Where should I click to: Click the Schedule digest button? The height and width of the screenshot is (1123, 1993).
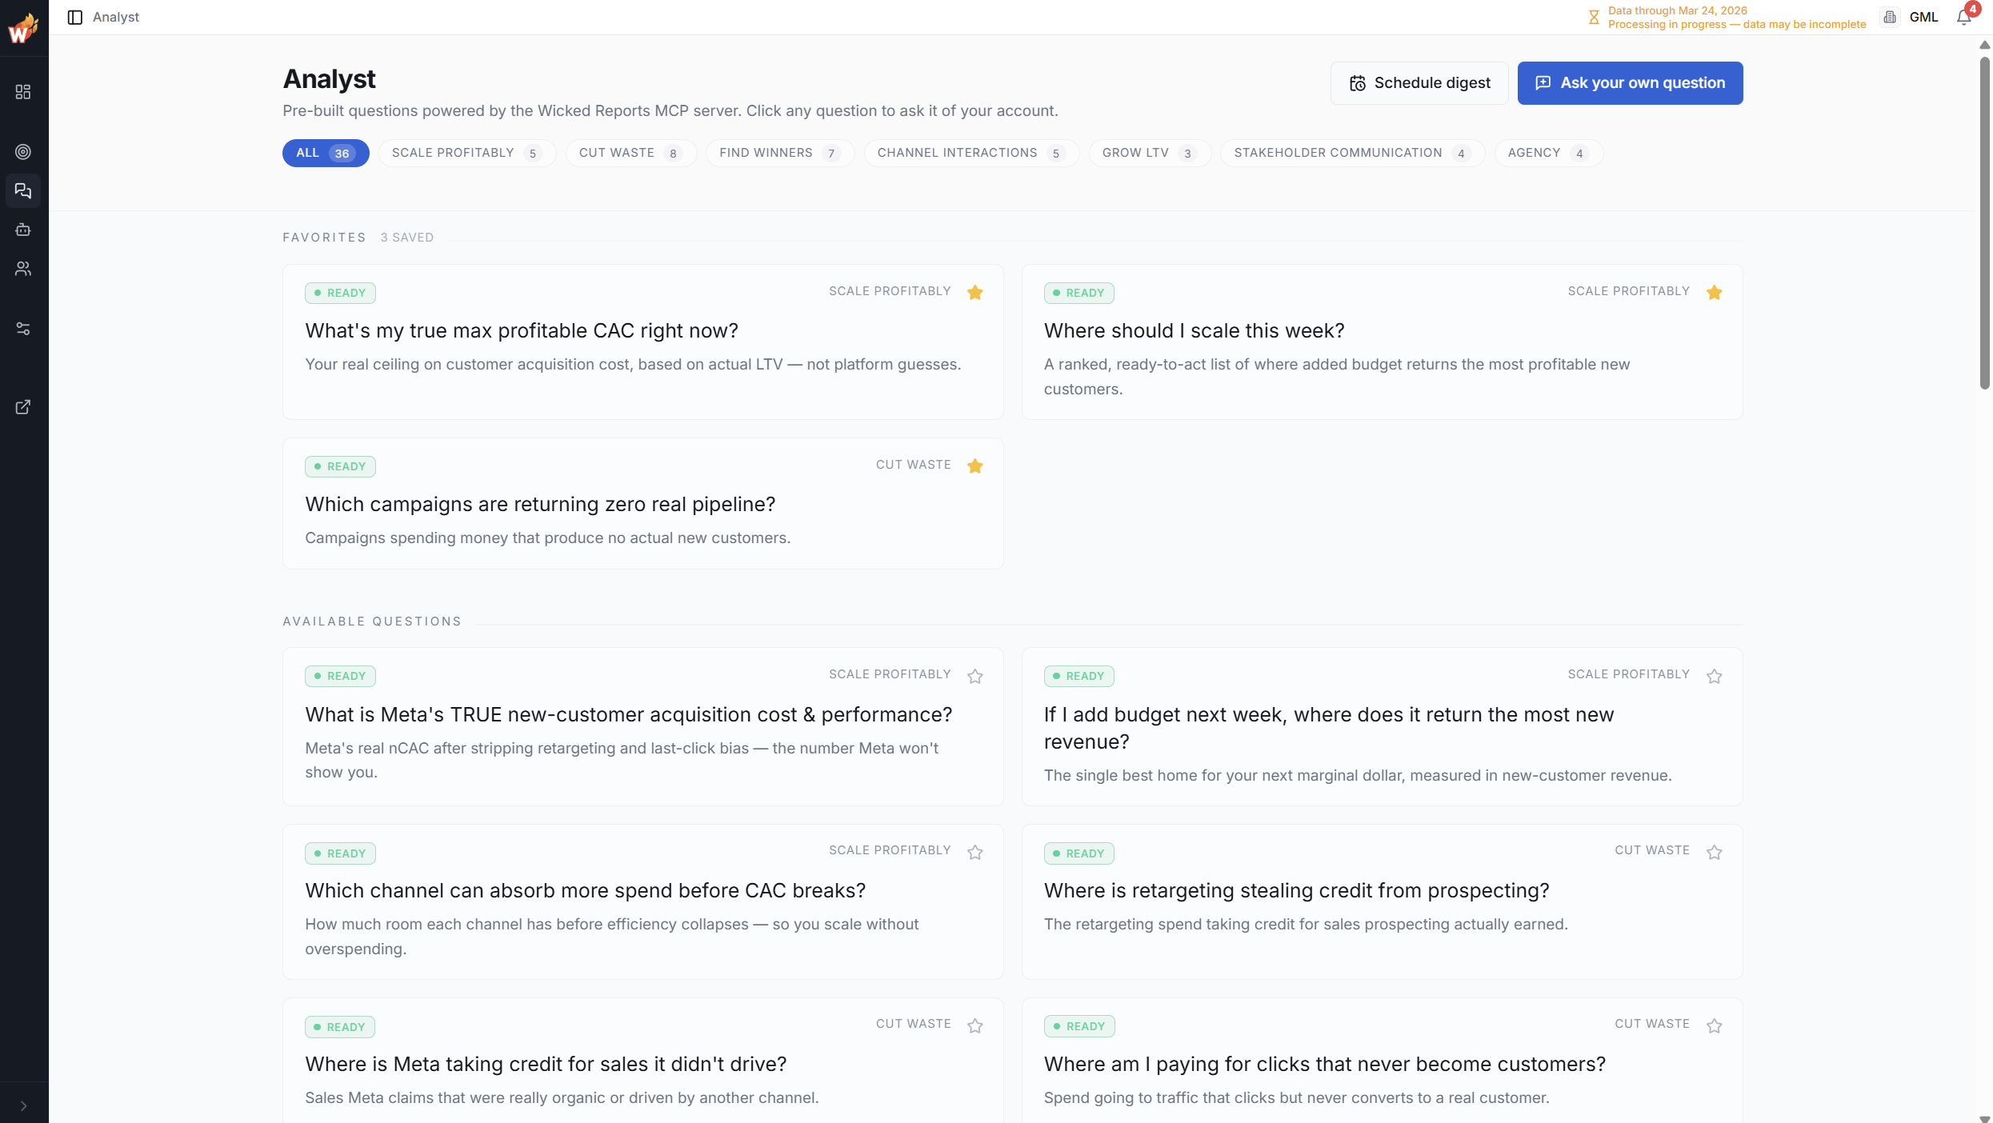pos(1419,83)
